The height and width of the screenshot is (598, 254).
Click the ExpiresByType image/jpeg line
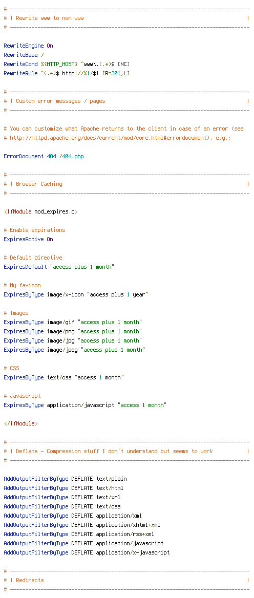pyautogui.click(x=74, y=350)
